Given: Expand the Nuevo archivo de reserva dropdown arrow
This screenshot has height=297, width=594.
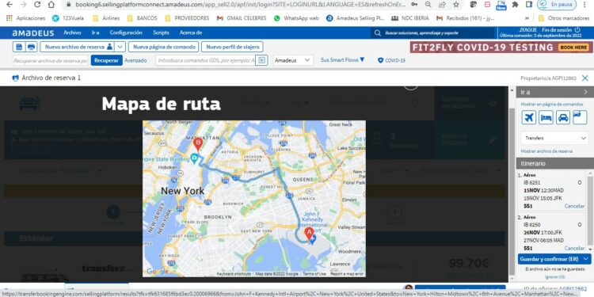Looking at the screenshot, I should coord(120,47).
